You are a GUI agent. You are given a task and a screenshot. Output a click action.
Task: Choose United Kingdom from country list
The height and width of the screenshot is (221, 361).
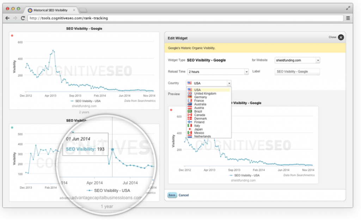[x=209, y=93]
